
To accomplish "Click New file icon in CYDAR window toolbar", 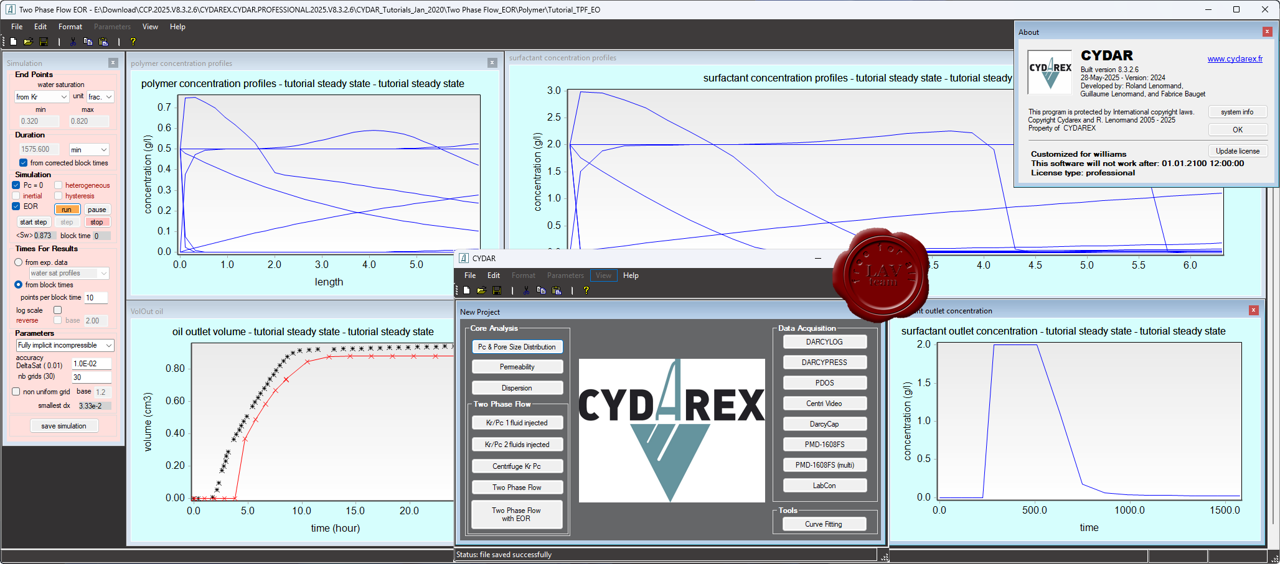I will point(466,290).
